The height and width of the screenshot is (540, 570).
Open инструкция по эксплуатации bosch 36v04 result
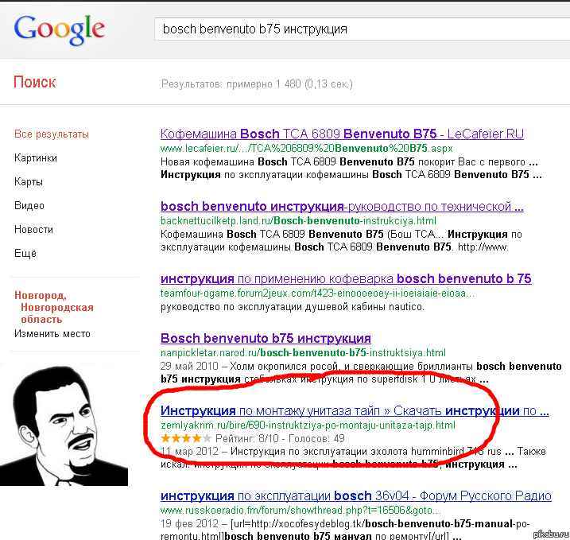(356, 495)
